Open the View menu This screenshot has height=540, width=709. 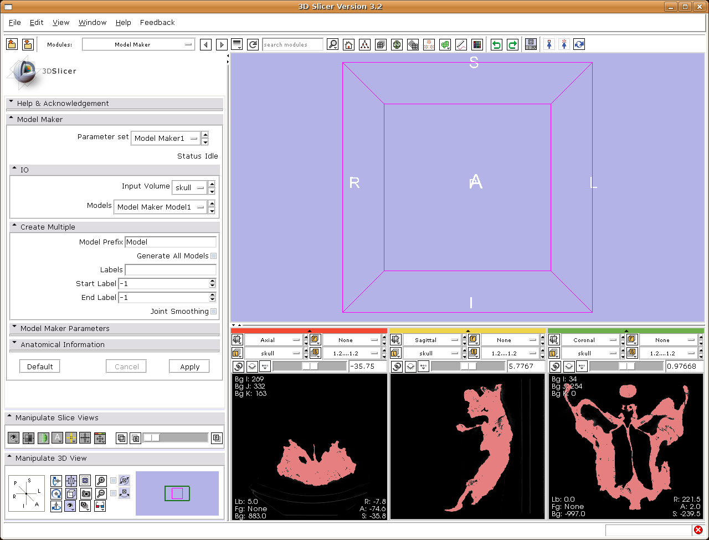tap(61, 23)
